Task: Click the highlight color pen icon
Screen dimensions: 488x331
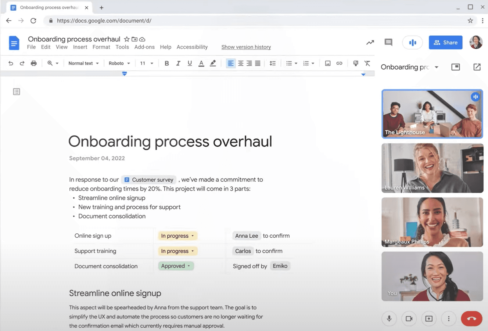Action: click(213, 63)
